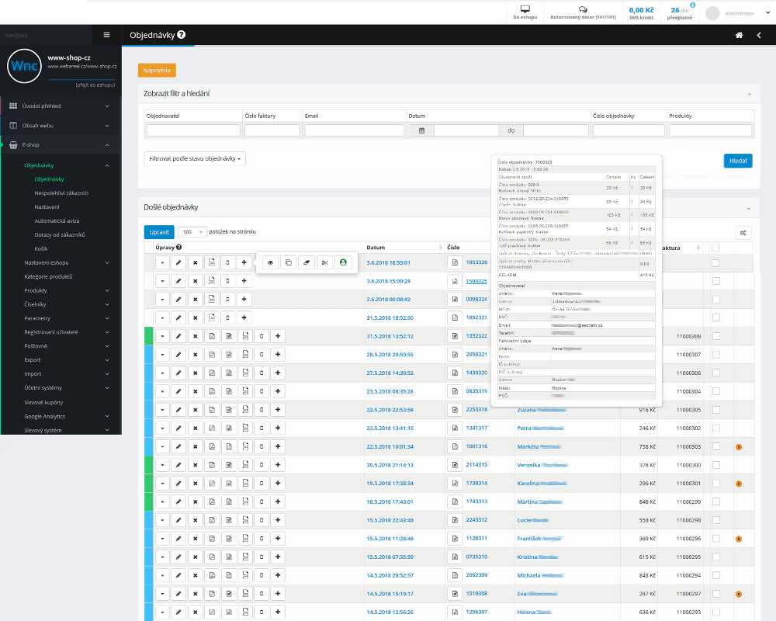Open the Filtrovat podle stavu objednávky dropdown
This screenshot has width=776, height=621.
[x=195, y=158]
